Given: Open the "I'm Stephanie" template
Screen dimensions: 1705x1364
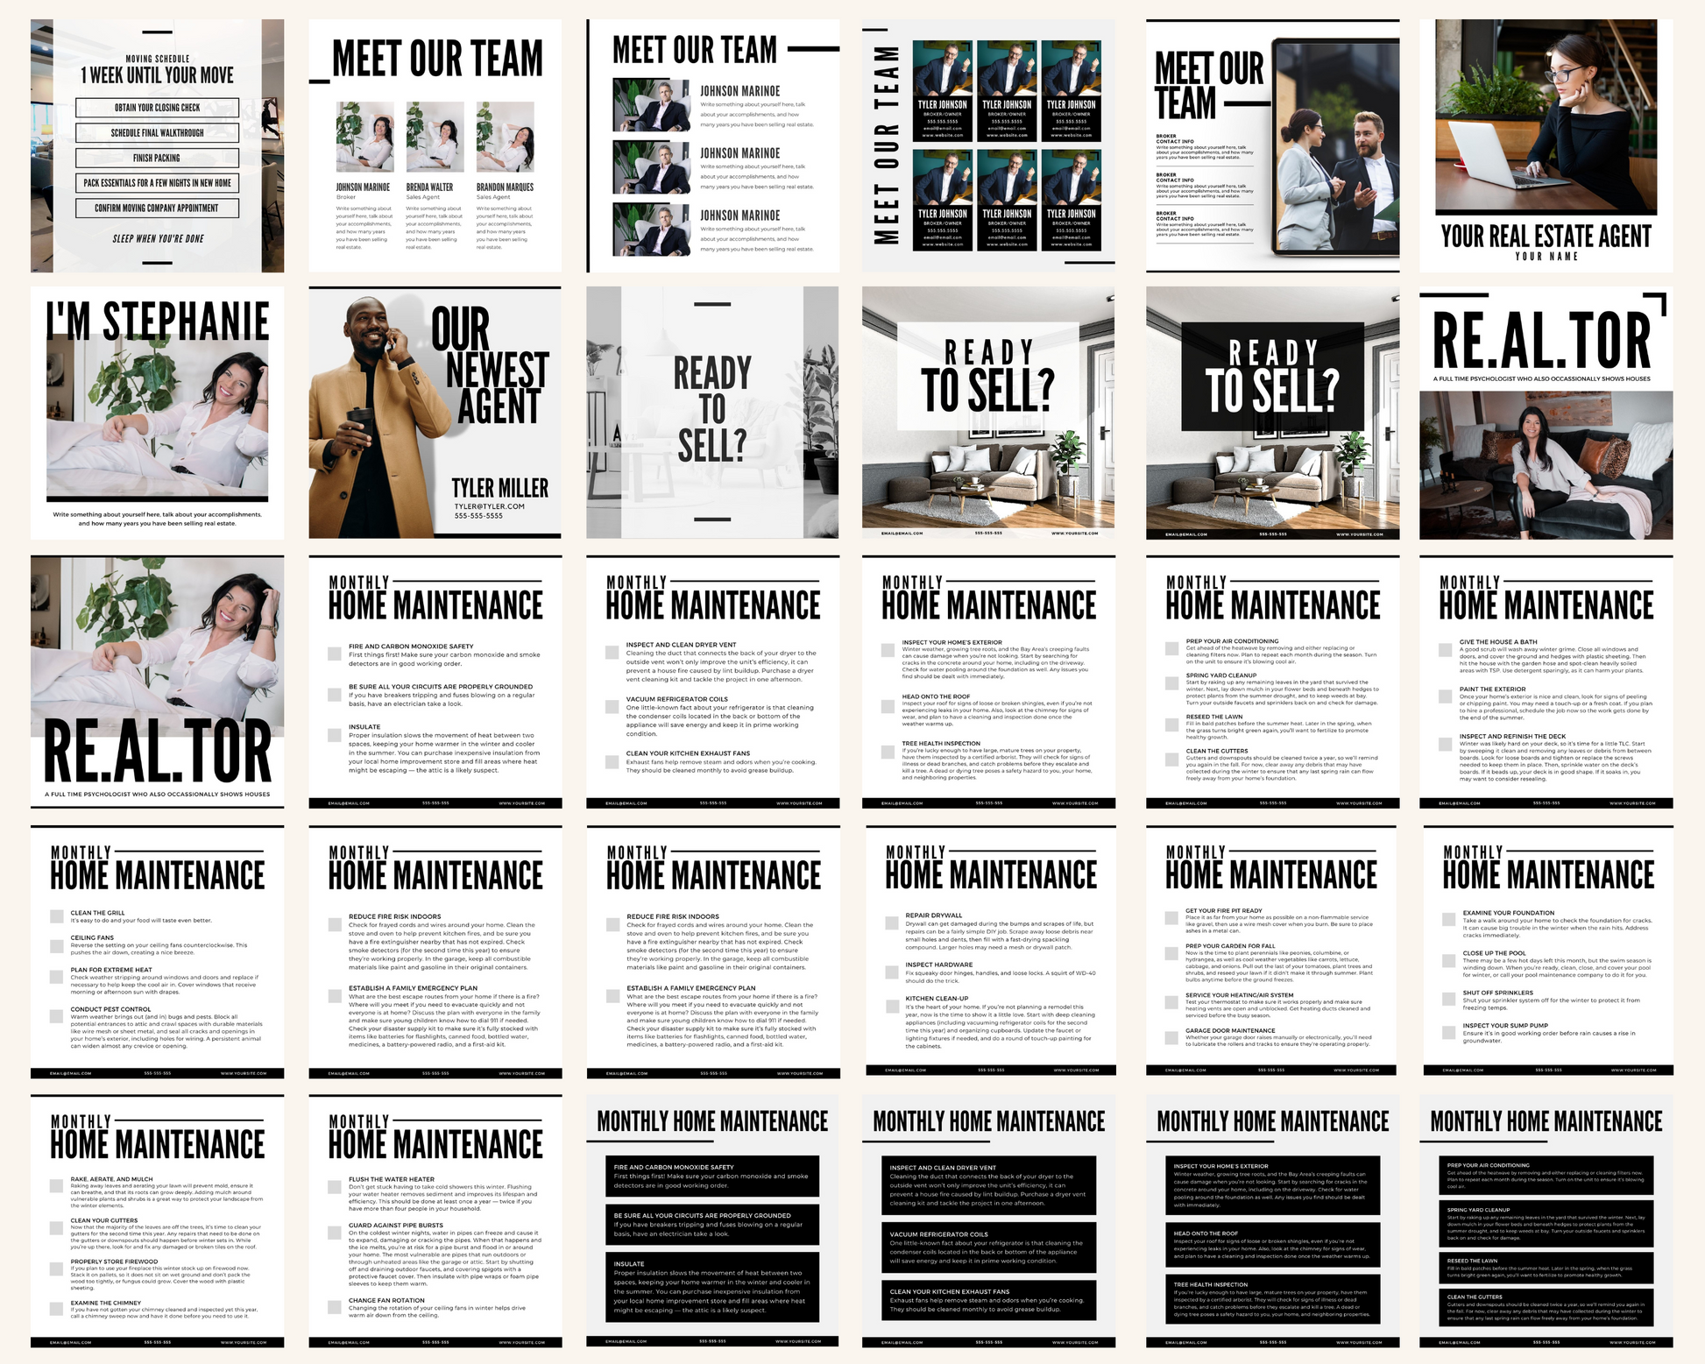Looking at the screenshot, I should (x=157, y=413).
